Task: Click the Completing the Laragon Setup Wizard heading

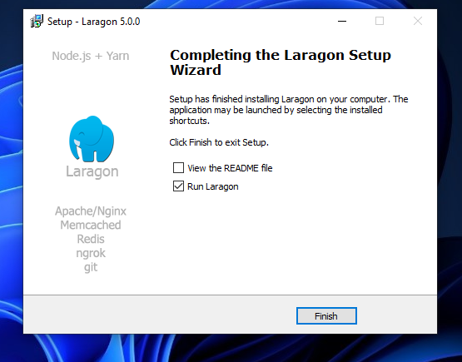Action: coord(281,62)
